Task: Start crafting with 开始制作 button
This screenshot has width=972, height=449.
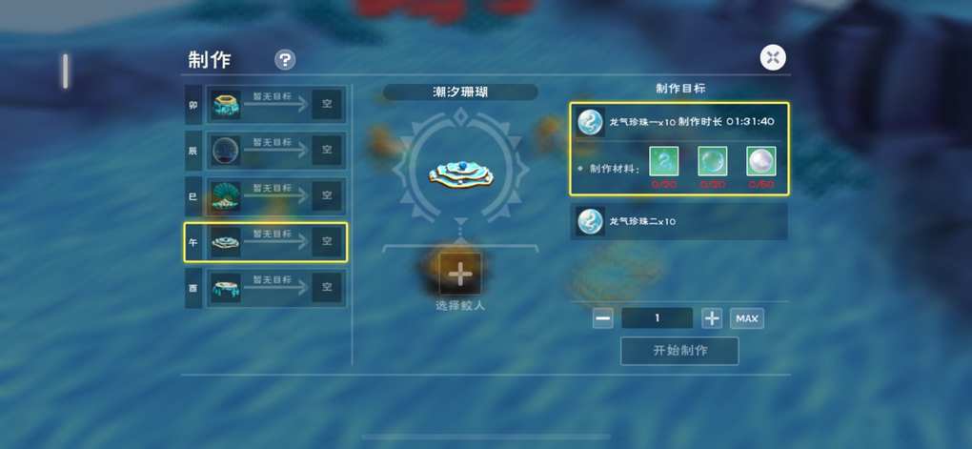Action: point(679,351)
